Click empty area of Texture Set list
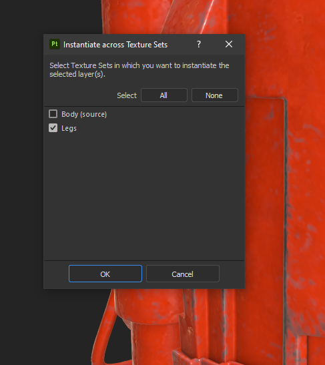325x365 pixels. pos(144,196)
